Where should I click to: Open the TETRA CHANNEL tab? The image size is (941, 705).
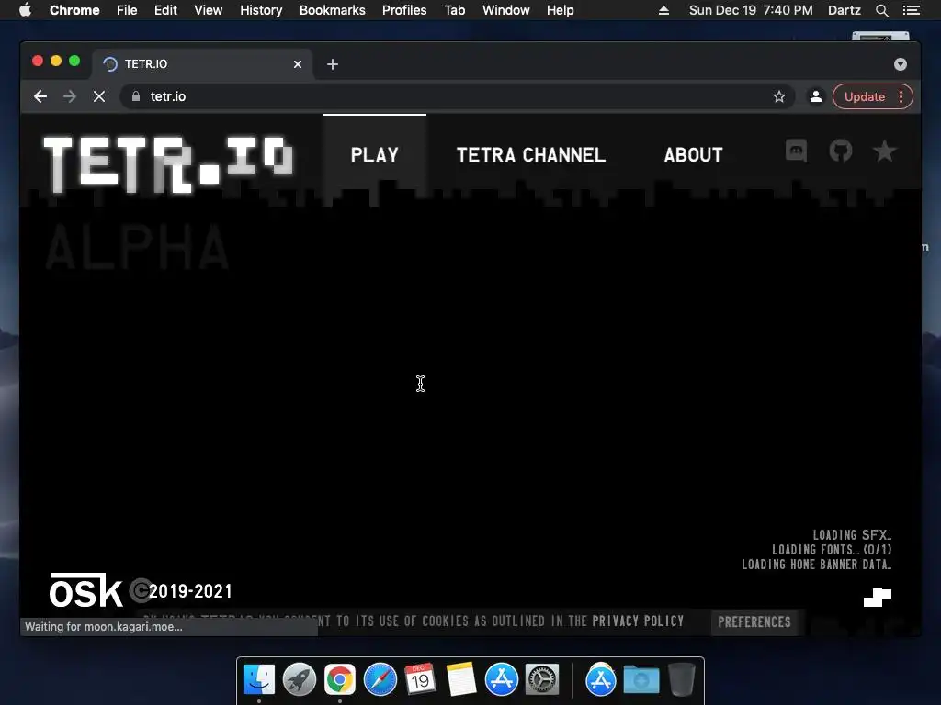(x=530, y=154)
